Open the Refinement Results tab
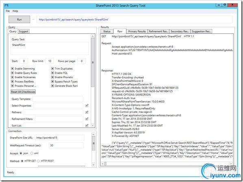The image size is (243, 182). 158,31
